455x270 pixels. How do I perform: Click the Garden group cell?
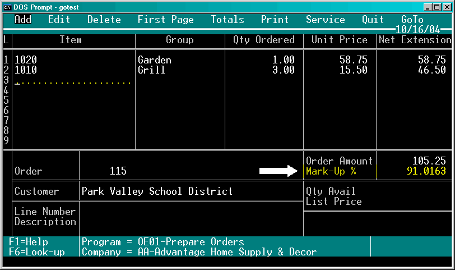point(155,60)
